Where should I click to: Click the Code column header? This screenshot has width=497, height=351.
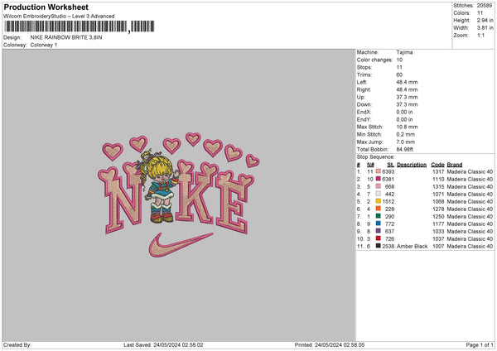coord(437,165)
